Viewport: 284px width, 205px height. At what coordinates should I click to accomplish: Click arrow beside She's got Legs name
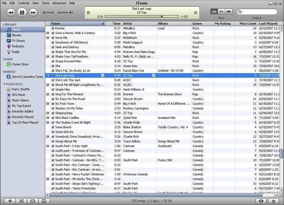click(103, 75)
